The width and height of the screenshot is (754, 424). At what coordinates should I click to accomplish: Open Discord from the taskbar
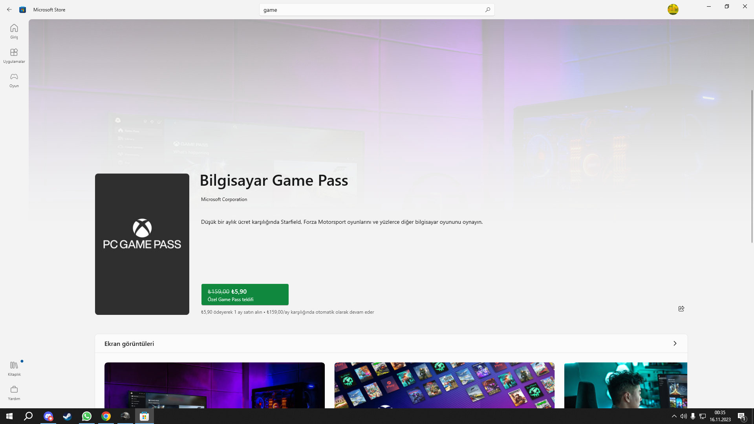point(48,416)
